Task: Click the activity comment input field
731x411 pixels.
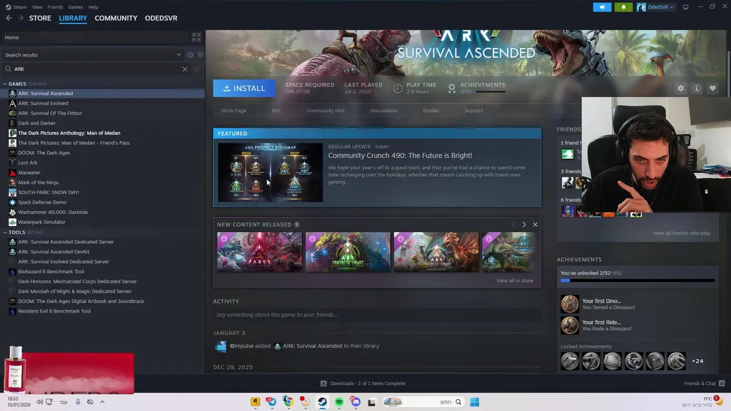Action: (x=377, y=315)
